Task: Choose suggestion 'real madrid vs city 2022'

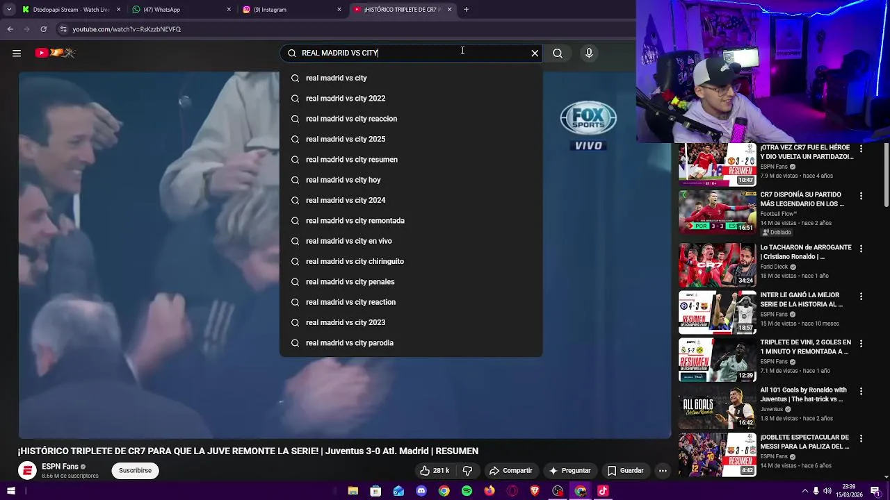Action: pyautogui.click(x=410, y=99)
